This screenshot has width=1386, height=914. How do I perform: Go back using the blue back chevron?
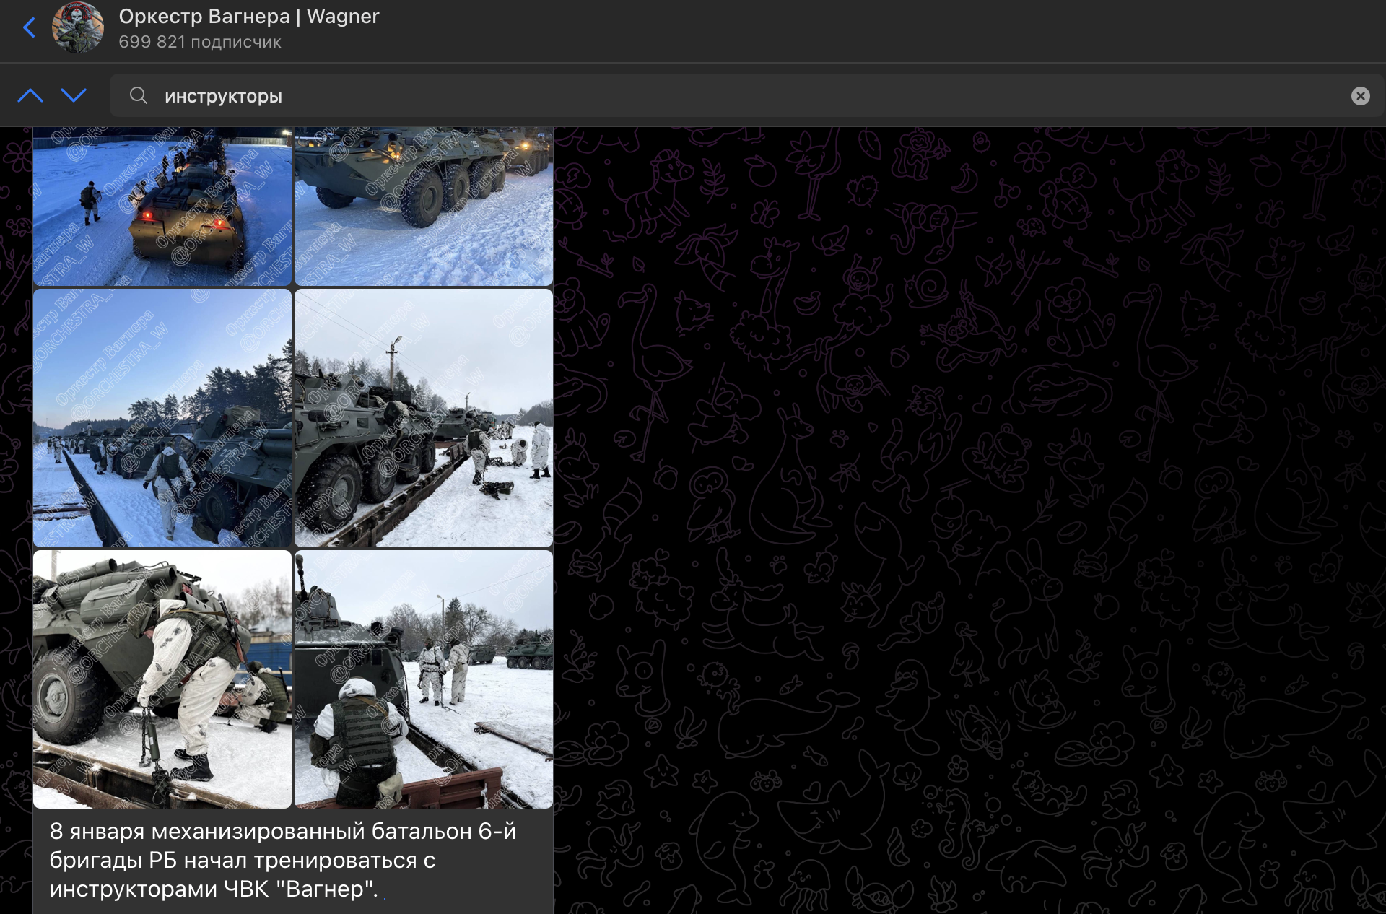coord(29,28)
